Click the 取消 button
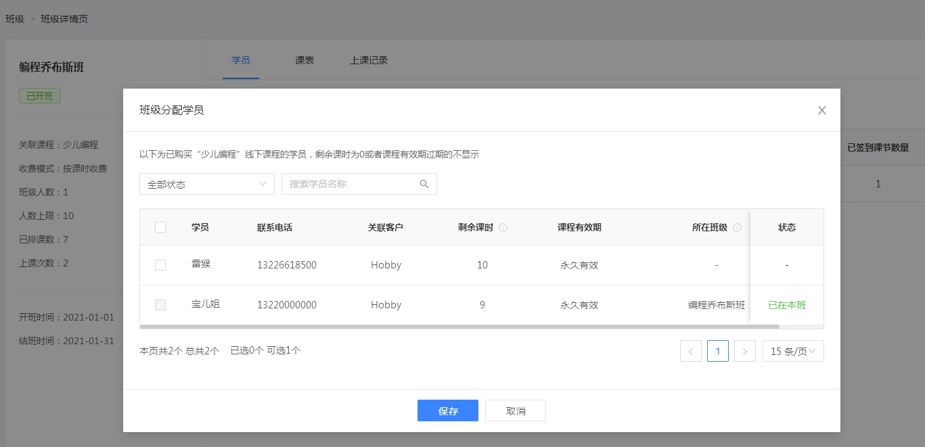Screen dimensions: 925x447 [x=516, y=410]
